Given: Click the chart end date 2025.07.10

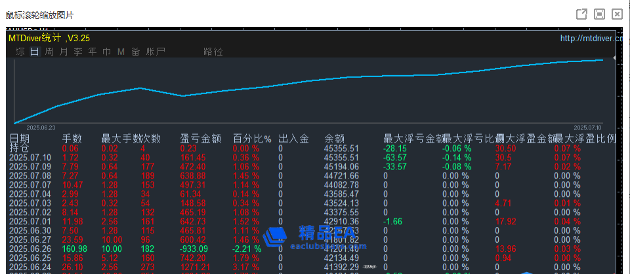Looking at the screenshot, I should [x=588, y=128].
